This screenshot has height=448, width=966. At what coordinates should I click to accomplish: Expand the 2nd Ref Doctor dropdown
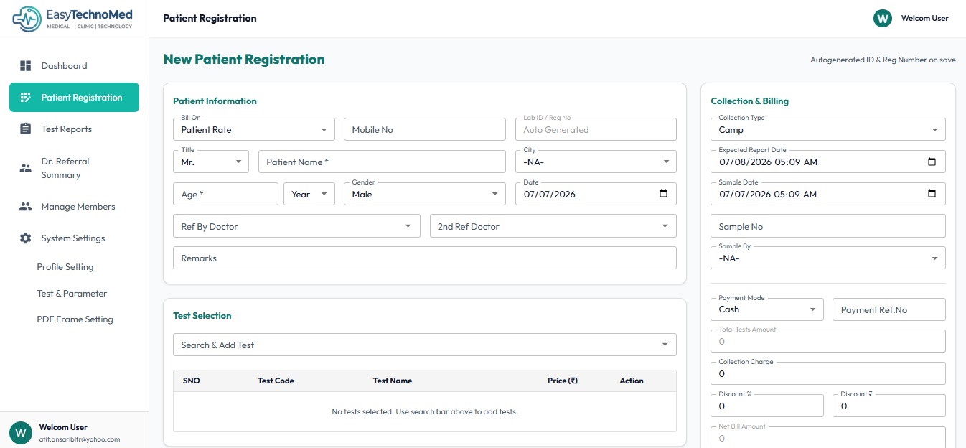point(553,226)
